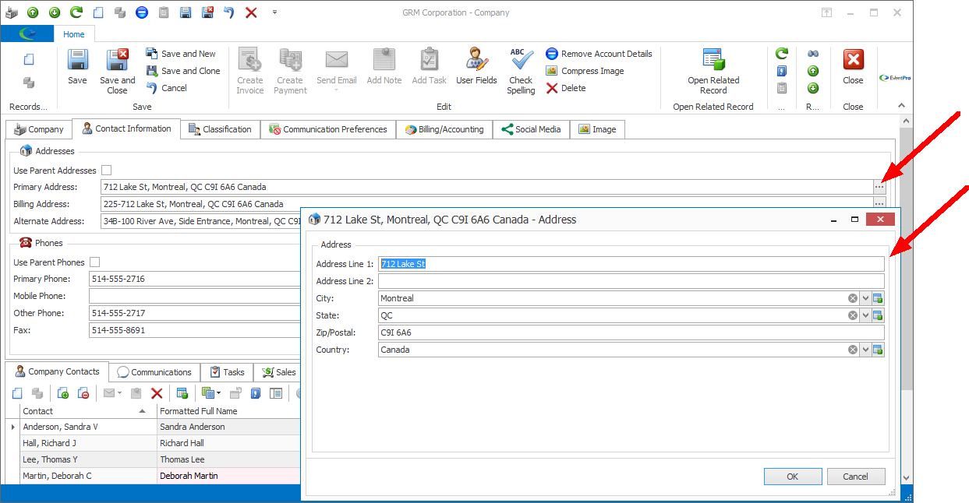Click the Save and New ribbon icon
Screen dimensions: 969x503
tap(152, 54)
